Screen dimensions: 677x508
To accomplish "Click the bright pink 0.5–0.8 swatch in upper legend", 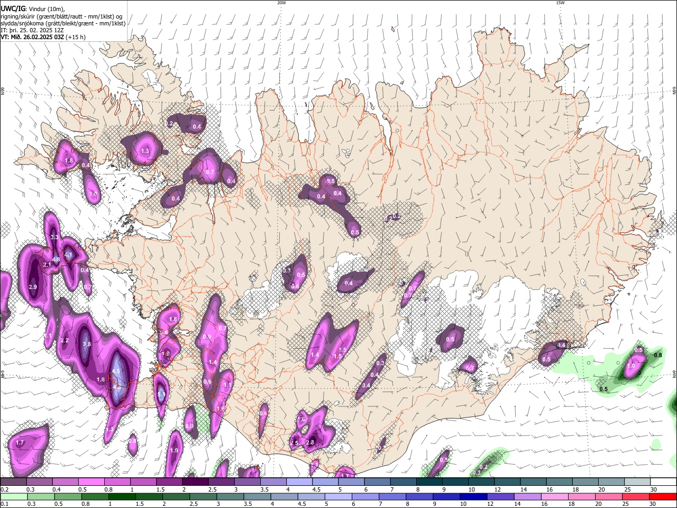I will [91, 482].
